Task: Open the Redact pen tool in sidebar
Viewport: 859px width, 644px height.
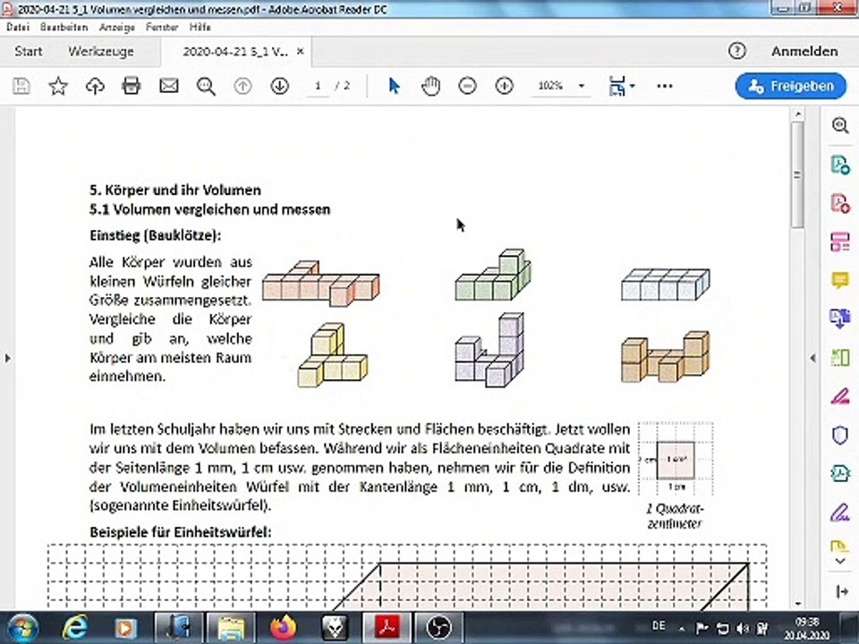Action: coord(840,396)
